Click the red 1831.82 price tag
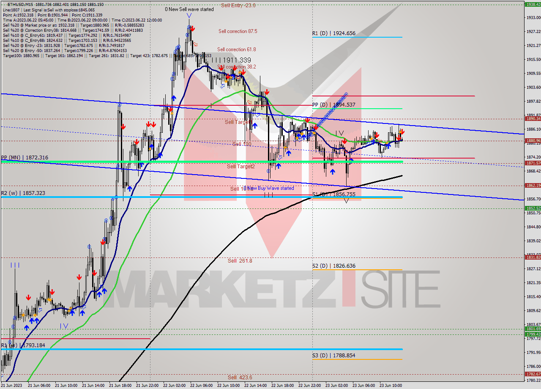The image size is (541, 389). (533, 258)
